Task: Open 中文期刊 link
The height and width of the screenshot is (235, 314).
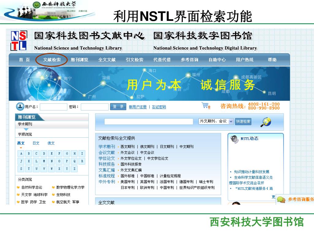Action: click(186, 147)
